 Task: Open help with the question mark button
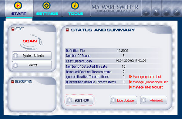(156, 11)
